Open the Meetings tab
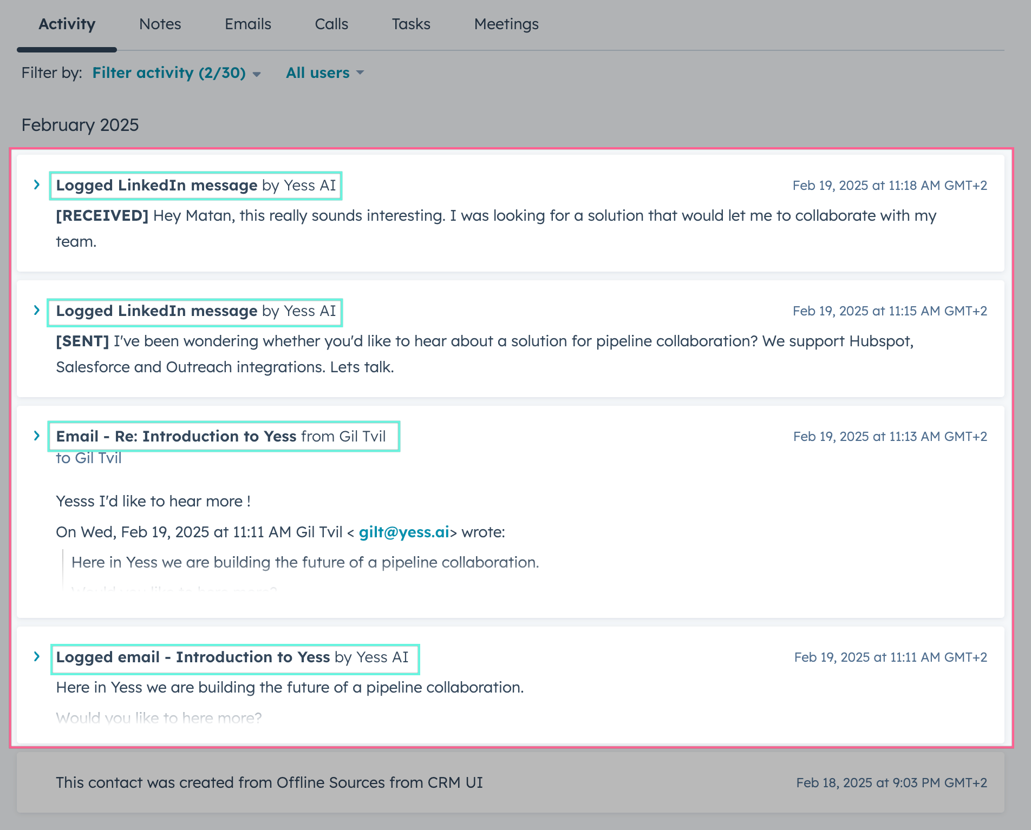Viewport: 1031px width, 830px height. click(506, 24)
